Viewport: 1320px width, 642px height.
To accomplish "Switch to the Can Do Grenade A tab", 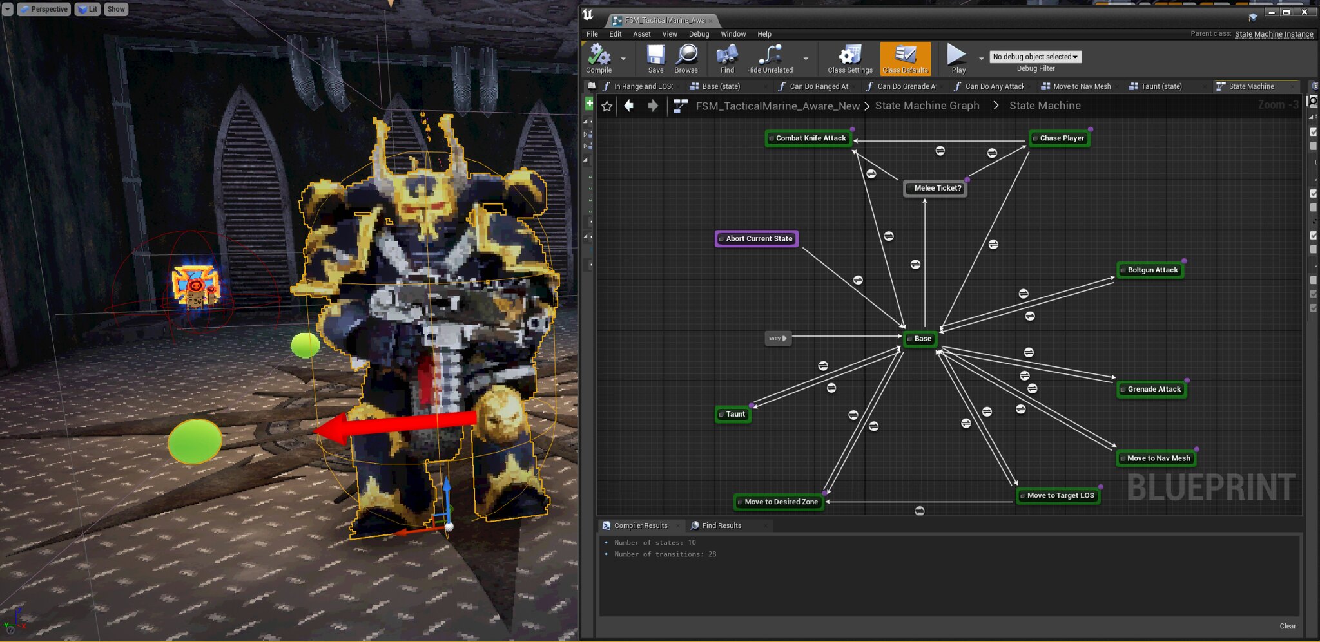I will click(x=906, y=86).
